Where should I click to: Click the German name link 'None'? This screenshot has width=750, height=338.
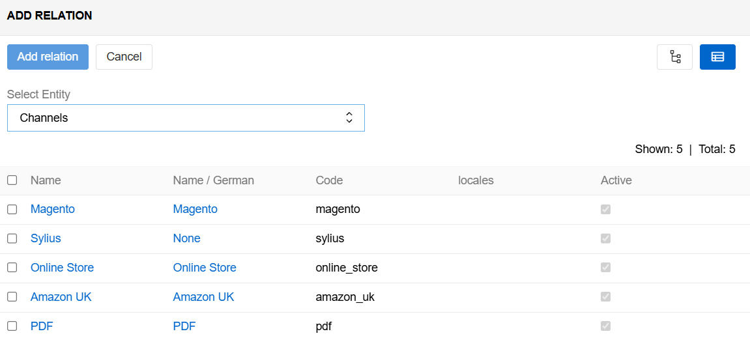pos(186,238)
